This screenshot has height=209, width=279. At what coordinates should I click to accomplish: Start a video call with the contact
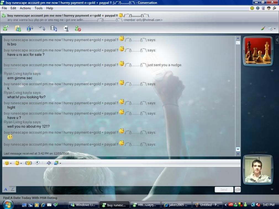[30, 28]
